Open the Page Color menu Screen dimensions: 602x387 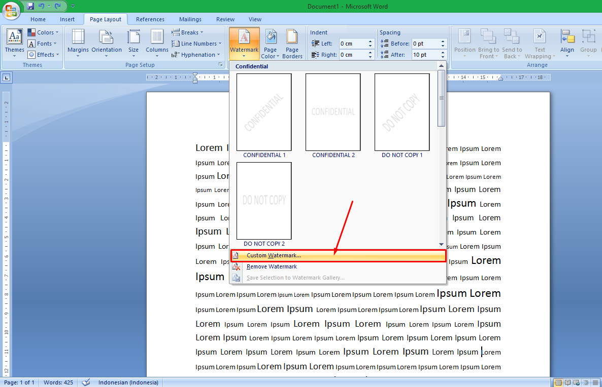pyautogui.click(x=270, y=44)
